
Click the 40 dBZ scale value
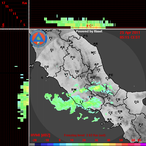click(109, 140)
